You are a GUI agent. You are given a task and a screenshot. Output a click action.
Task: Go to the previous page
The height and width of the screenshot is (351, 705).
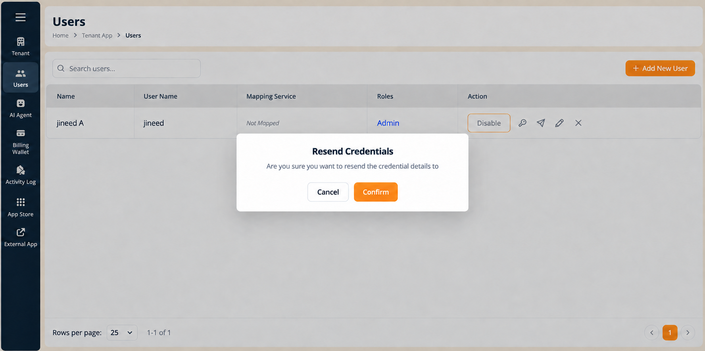click(x=651, y=332)
